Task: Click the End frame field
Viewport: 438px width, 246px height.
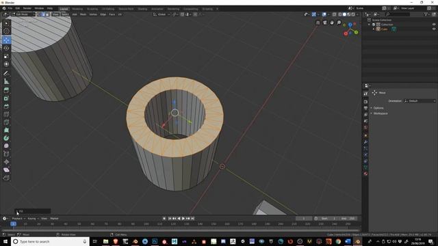Action: click(349, 219)
